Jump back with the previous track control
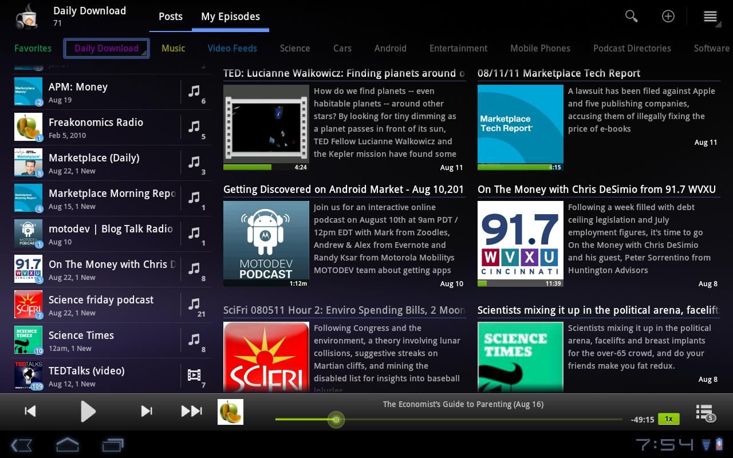The height and width of the screenshot is (458, 733). (x=30, y=411)
